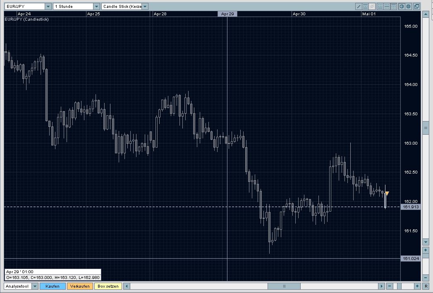
Task: Click the Kaufen button
Action: [53, 286]
